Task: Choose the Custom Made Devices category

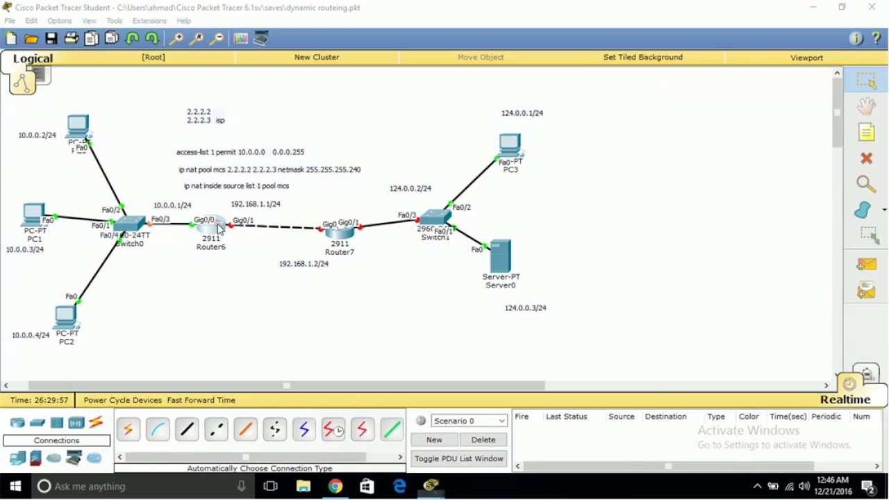Action: click(74, 458)
